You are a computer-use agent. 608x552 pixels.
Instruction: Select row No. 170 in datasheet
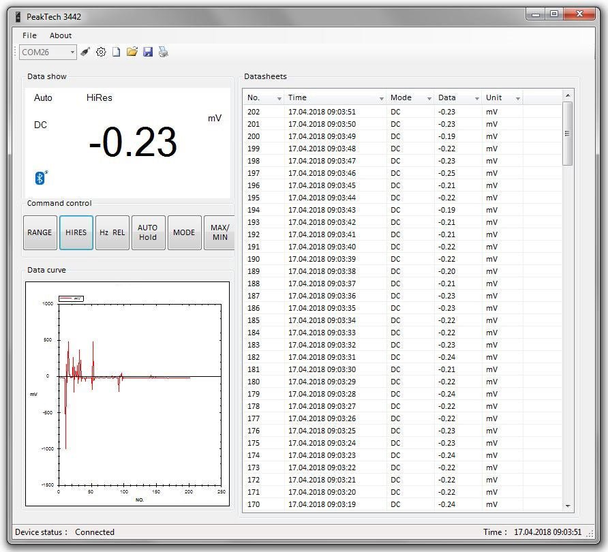click(x=402, y=504)
